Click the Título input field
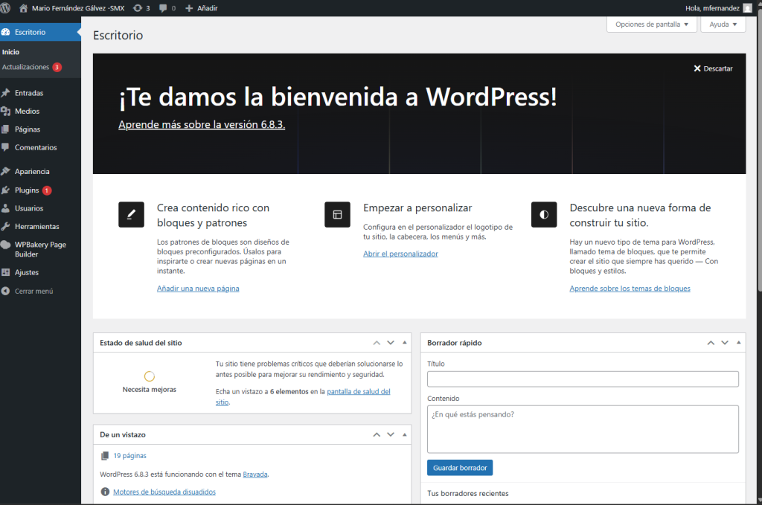 (582, 379)
